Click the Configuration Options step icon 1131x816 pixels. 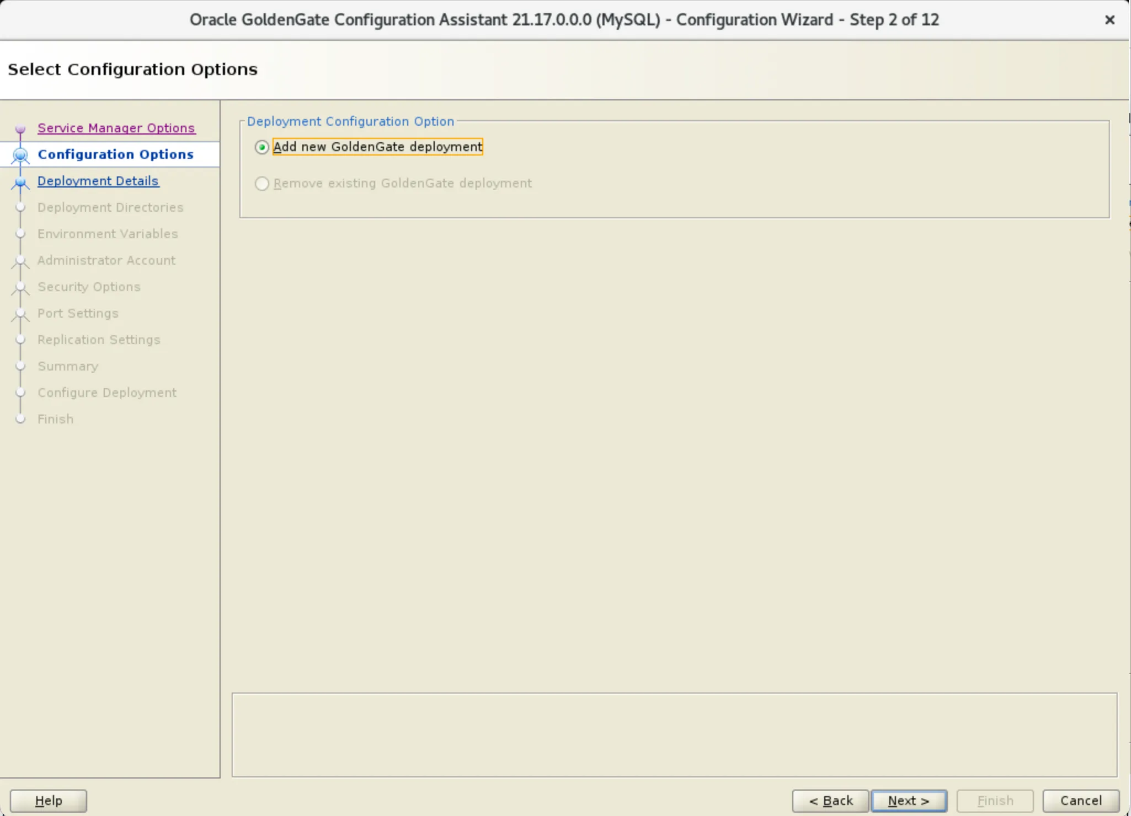tap(20, 155)
